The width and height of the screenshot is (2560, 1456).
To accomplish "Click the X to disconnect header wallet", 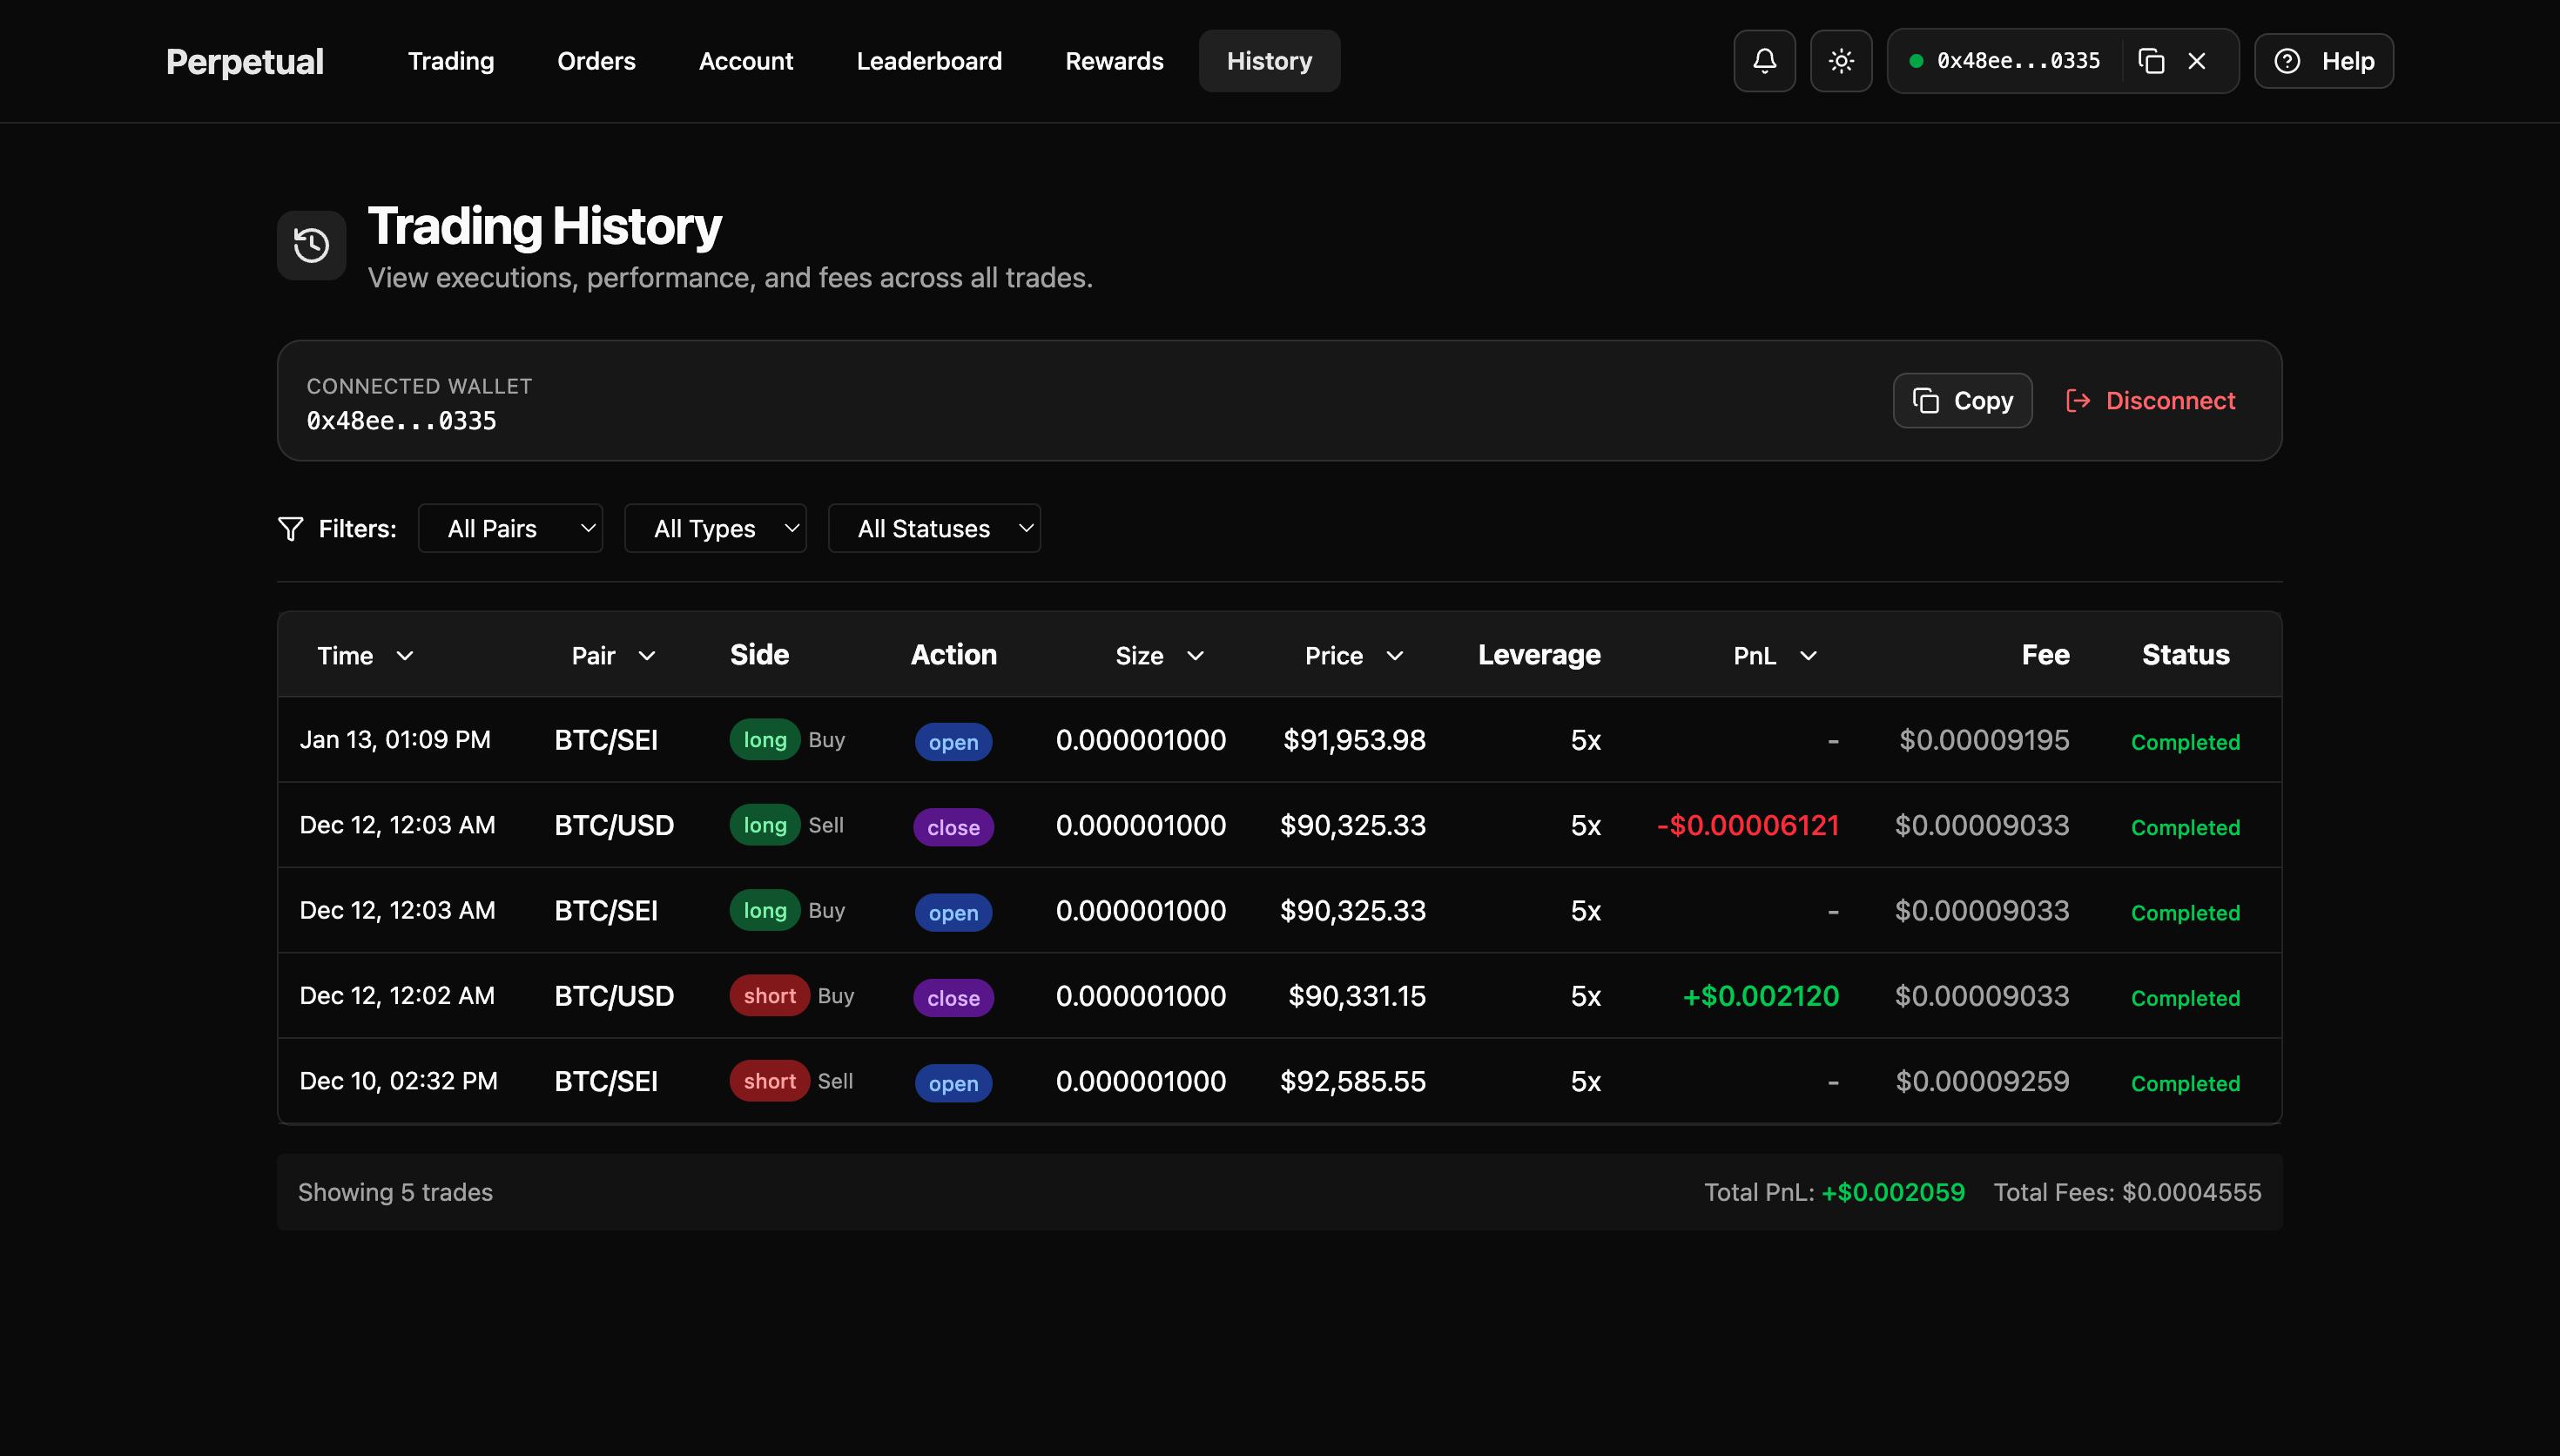I will click(2196, 61).
